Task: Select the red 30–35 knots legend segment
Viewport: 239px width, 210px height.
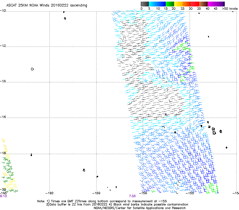Action: 195,4
